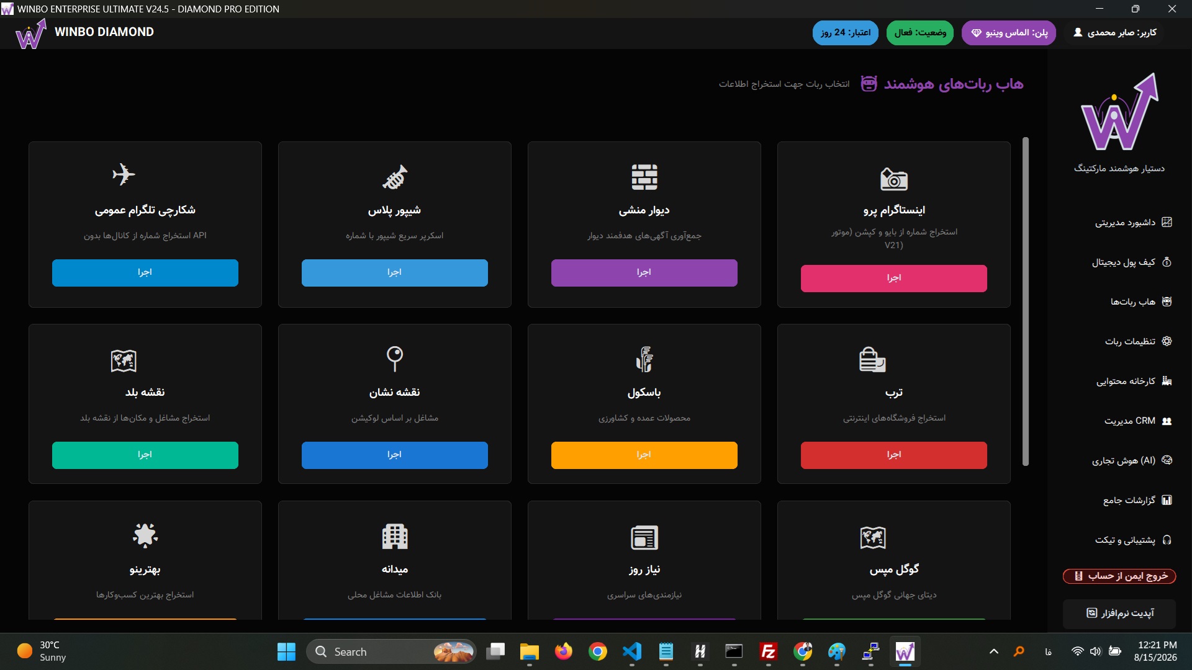This screenshot has height=670, width=1192.
Task: Click the airplane icon on Telegram hunter card
Action: click(x=124, y=174)
